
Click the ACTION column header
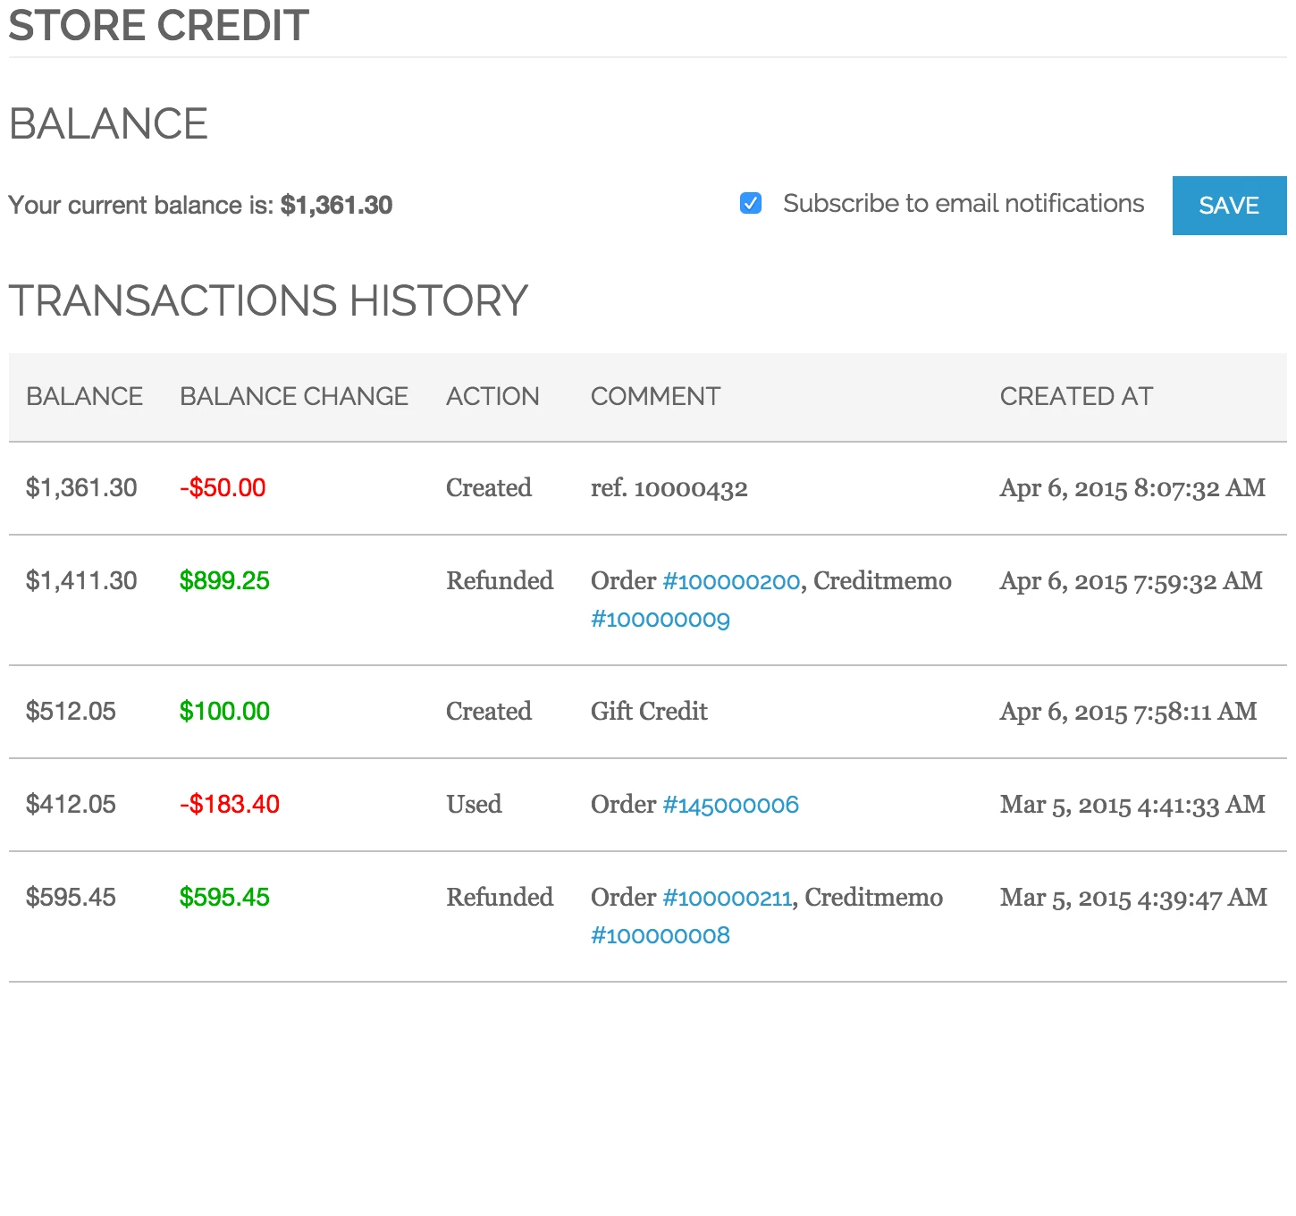coord(492,396)
